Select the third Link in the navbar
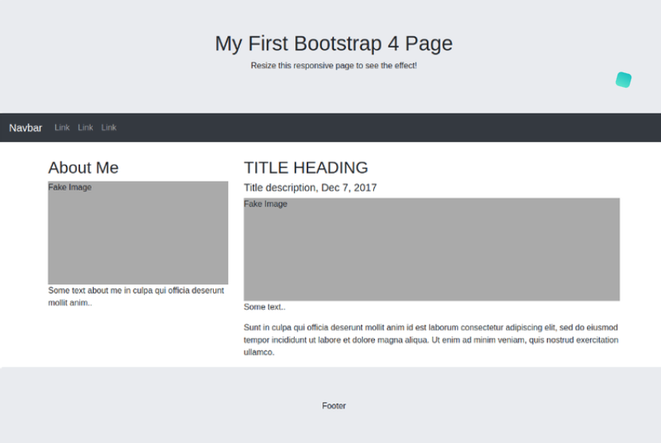 [108, 127]
